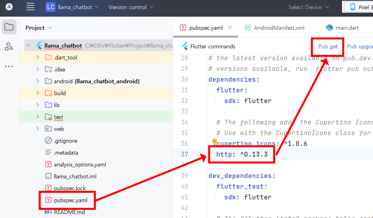
Task: Open the llama_chatbot project dropdown
Action: [x=78, y=7]
